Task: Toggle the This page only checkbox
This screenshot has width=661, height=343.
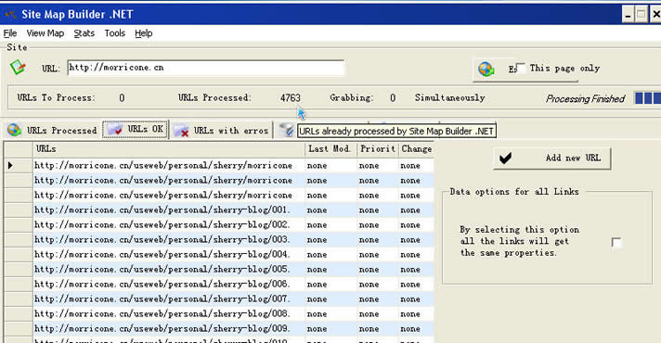Action: [521, 68]
